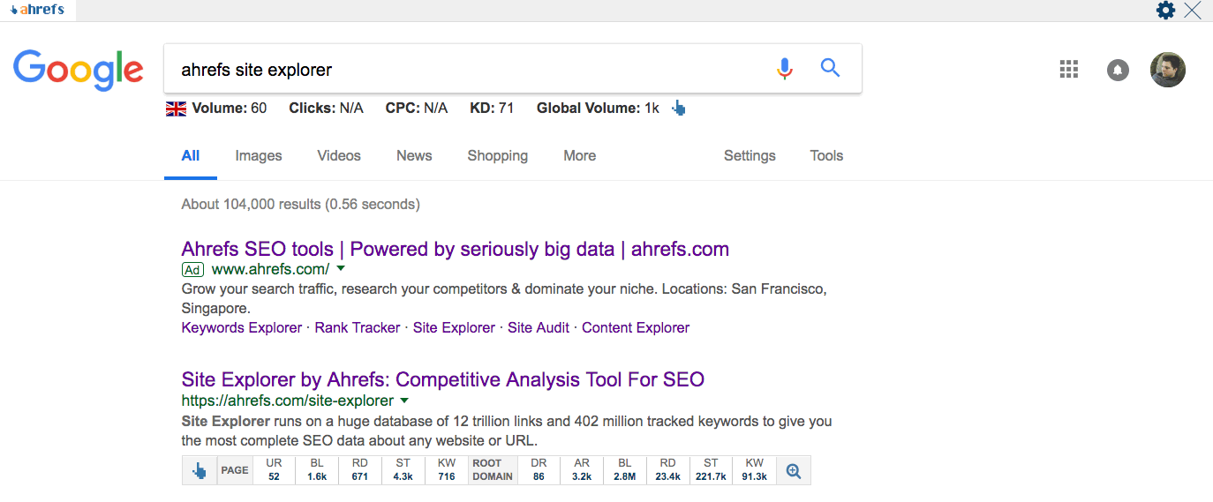Click the page ST 4.3k cell
The width and height of the screenshot is (1213, 502).
click(403, 470)
